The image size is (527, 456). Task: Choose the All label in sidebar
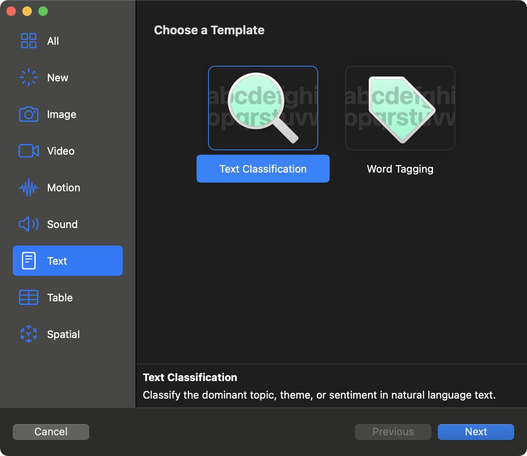pos(53,41)
